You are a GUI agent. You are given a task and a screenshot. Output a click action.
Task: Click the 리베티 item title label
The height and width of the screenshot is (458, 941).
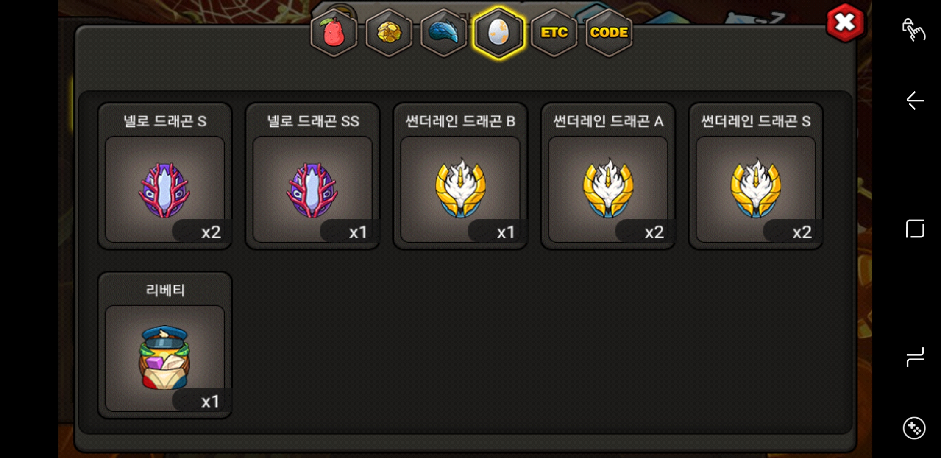click(165, 290)
